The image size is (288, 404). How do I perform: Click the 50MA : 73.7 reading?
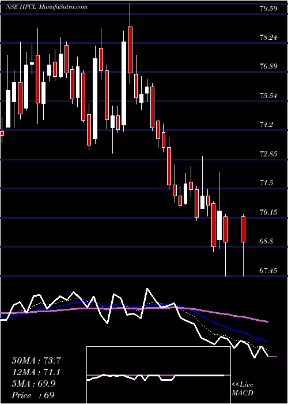36,361
